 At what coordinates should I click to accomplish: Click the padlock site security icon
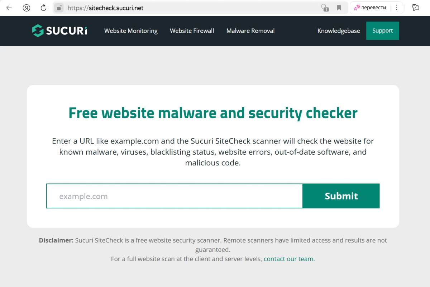point(59,8)
